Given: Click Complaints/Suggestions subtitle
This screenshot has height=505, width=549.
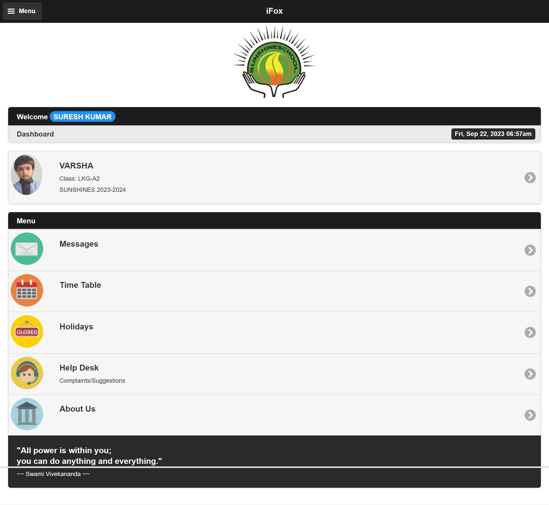Looking at the screenshot, I should point(92,381).
